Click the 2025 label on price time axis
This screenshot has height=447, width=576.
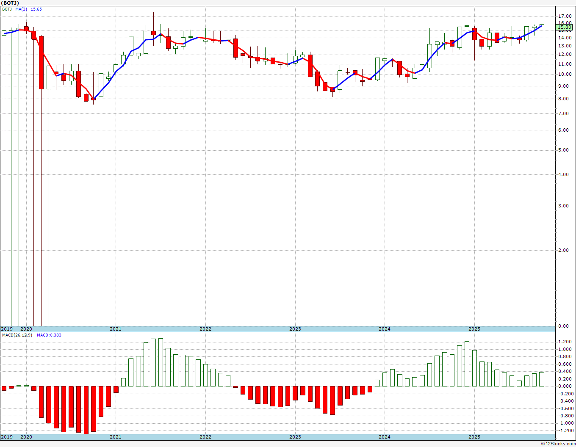(x=474, y=329)
